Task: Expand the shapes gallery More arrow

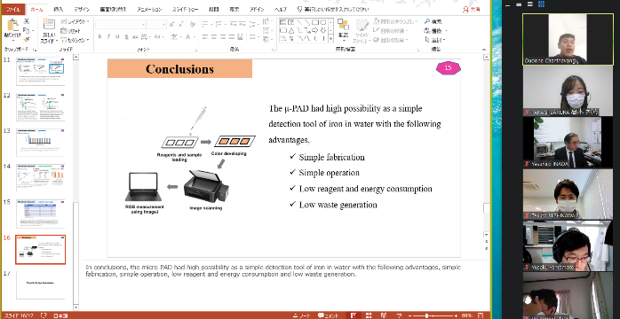Action: point(330,39)
